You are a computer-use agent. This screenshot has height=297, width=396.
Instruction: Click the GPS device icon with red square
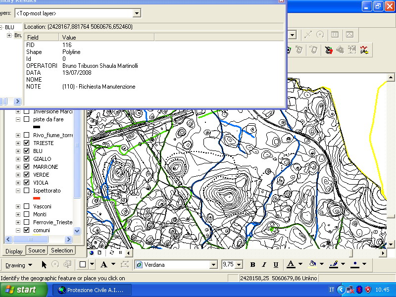(329, 49)
